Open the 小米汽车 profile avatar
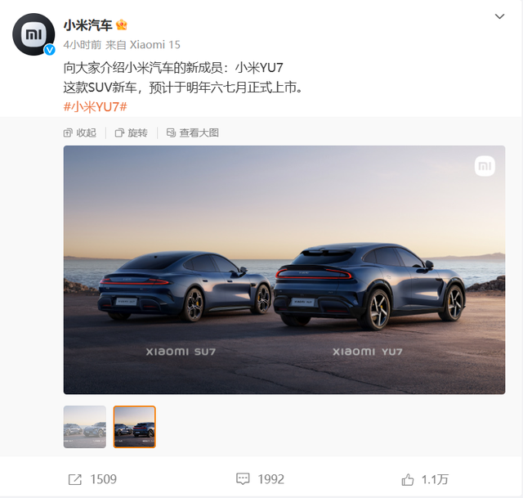The image size is (523, 498). click(x=34, y=34)
